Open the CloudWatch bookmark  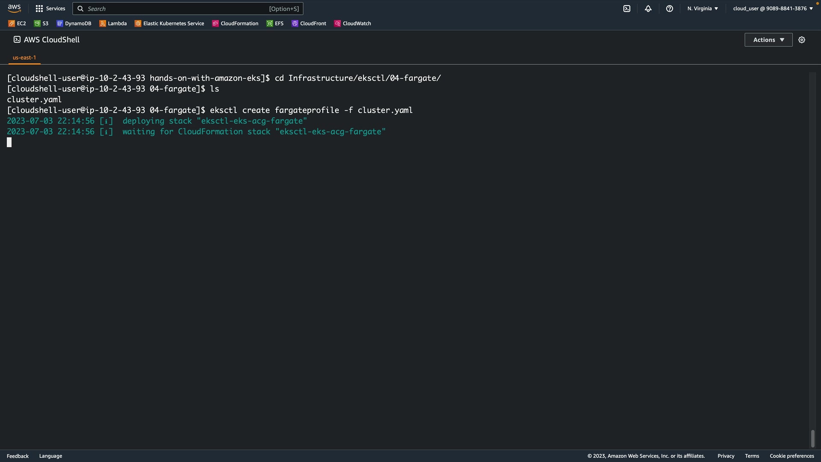tap(352, 24)
